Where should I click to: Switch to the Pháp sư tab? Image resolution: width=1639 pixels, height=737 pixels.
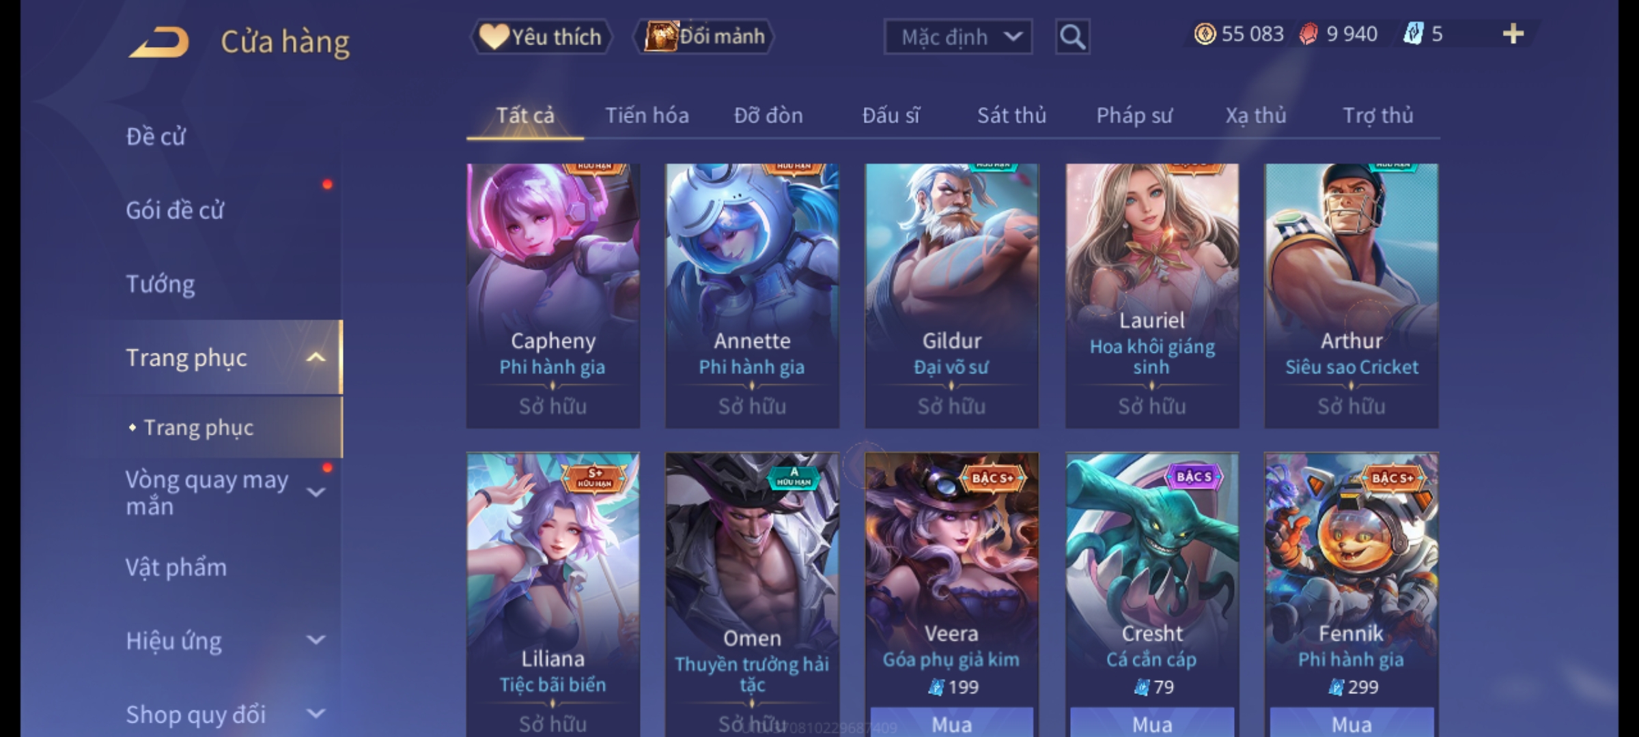pyautogui.click(x=1134, y=115)
